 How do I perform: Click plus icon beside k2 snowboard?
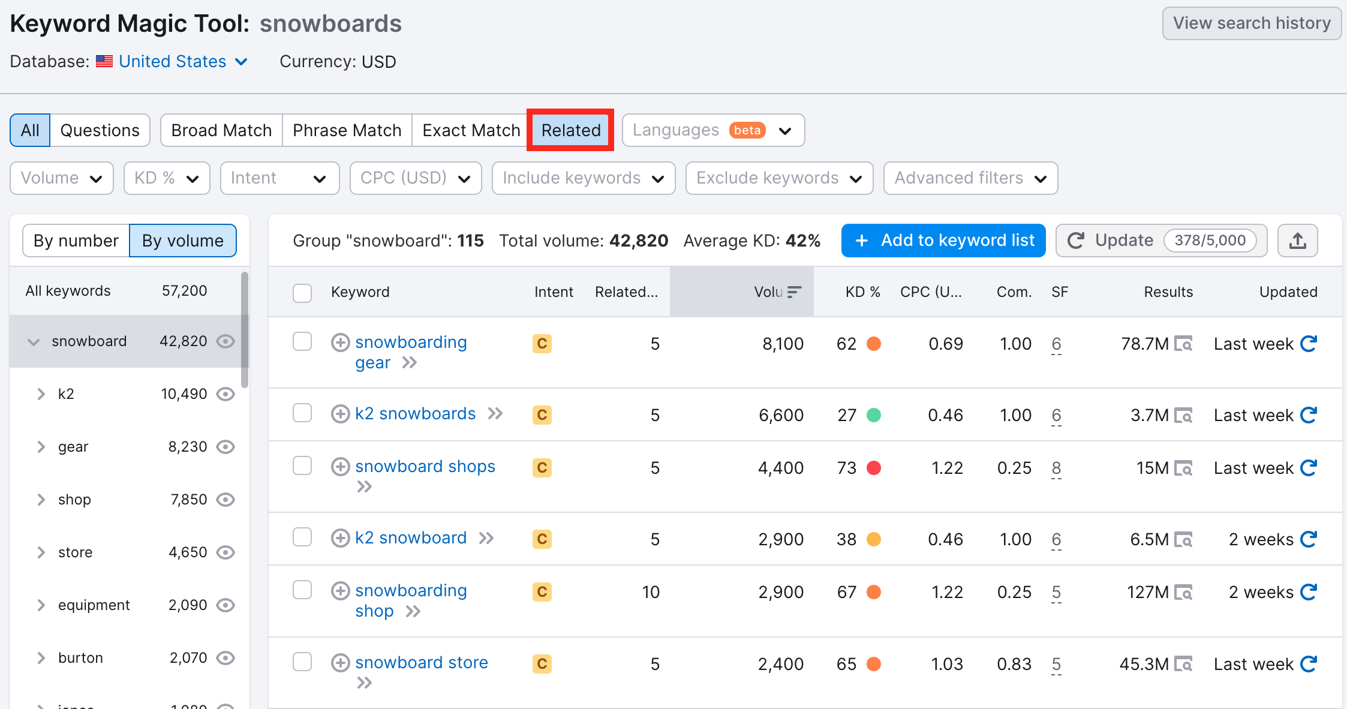coord(341,538)
